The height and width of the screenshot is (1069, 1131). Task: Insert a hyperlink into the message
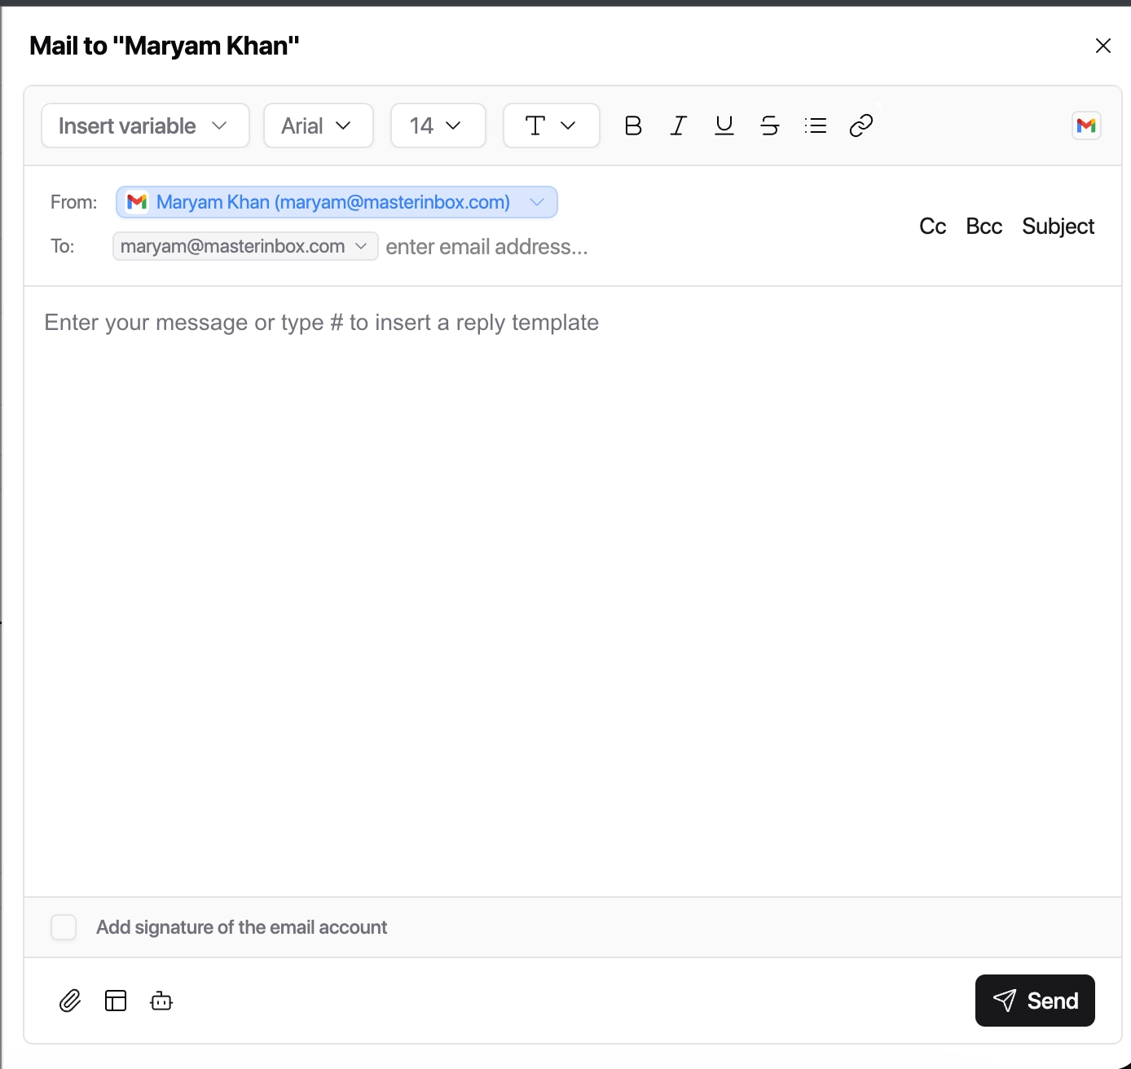(x=861, y=125)
